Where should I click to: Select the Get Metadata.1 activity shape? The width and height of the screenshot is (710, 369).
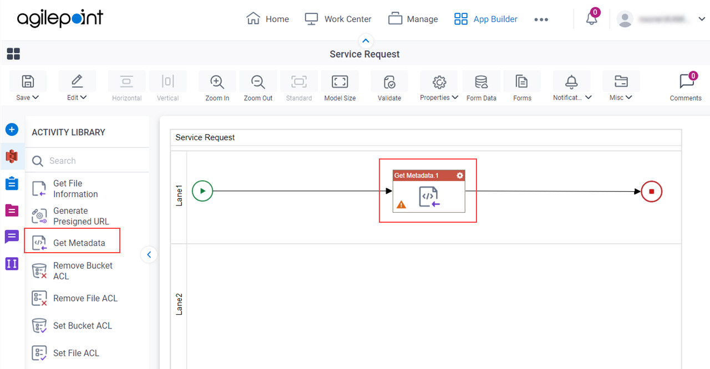429,191
